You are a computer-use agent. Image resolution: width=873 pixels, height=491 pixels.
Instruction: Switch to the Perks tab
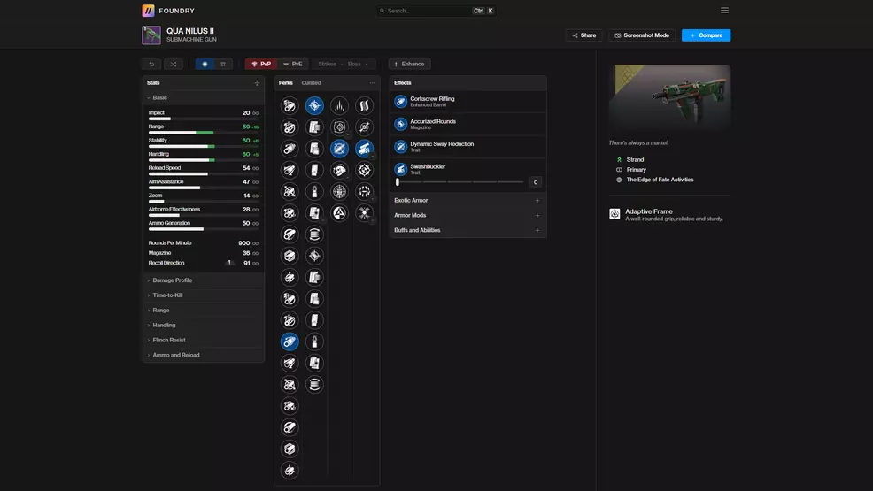pos(286,83)
